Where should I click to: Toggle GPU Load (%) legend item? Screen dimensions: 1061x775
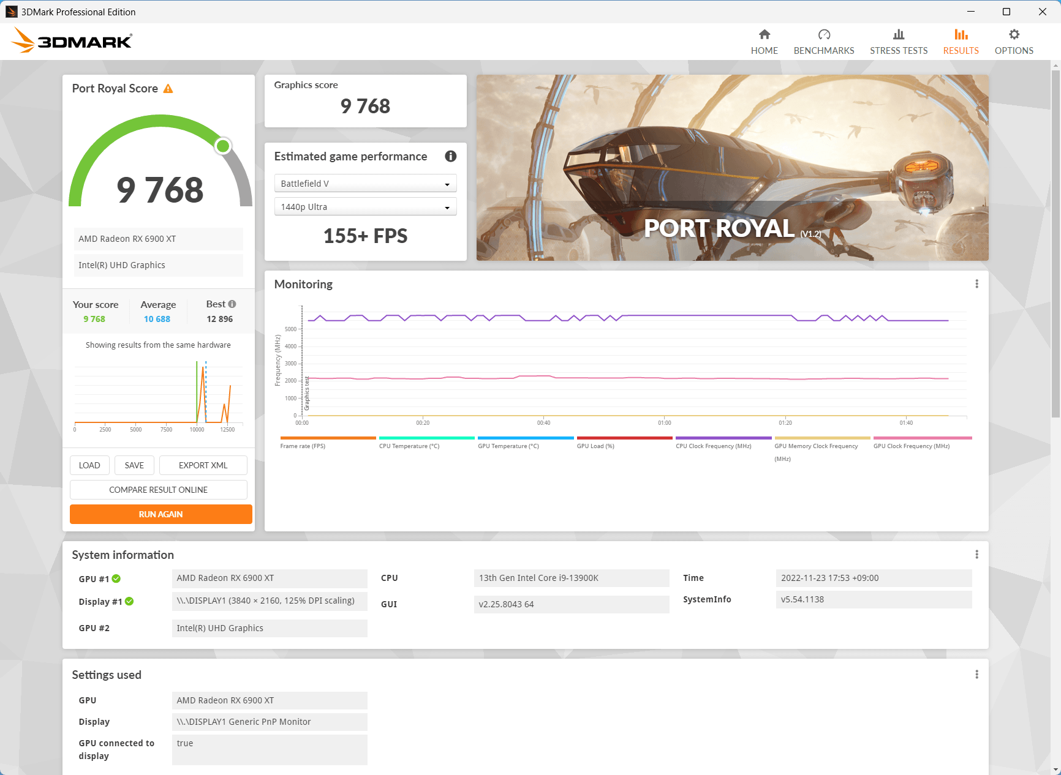click(624, 443)
